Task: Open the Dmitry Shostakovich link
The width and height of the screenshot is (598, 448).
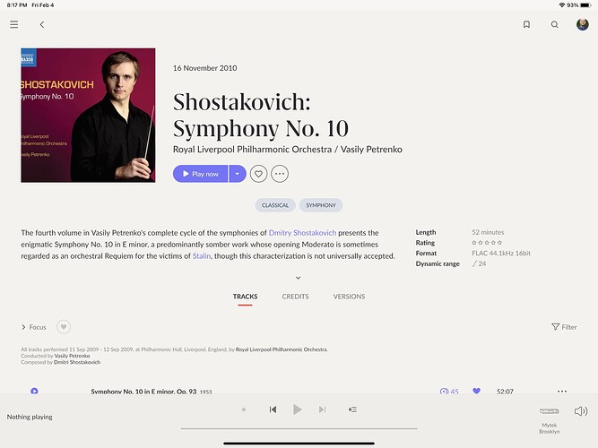Action: tap(302, 233)
